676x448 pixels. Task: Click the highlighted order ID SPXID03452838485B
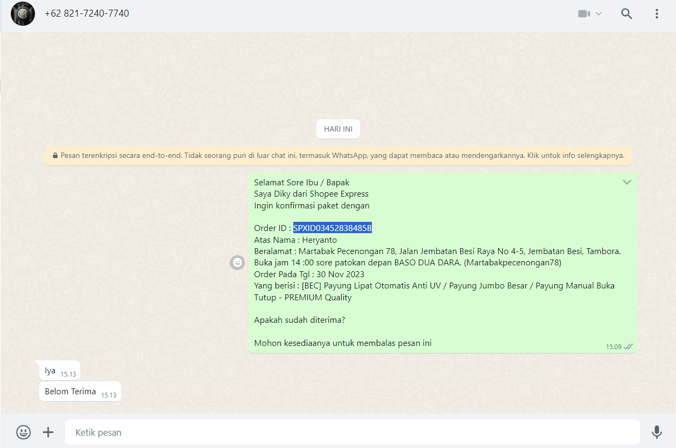click(333, 228)
